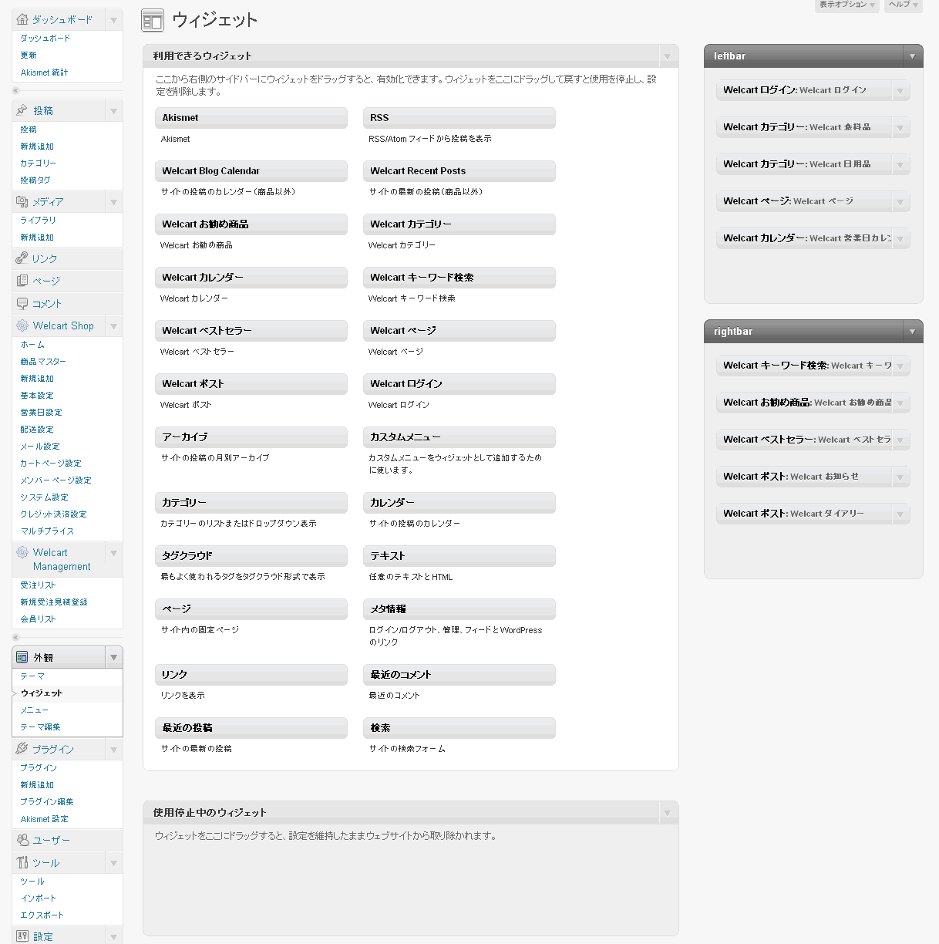
Task: Click the プラグイン plug icon in the sidebar
Action: click(22, 748)
